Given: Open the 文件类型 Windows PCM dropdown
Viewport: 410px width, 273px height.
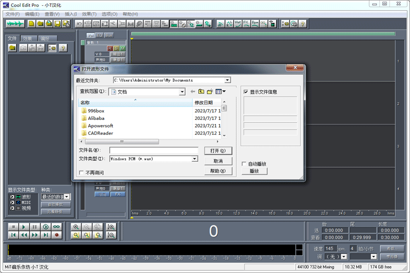Looking at the screenshot, I should pyautogui.click(x=195, y=159).
